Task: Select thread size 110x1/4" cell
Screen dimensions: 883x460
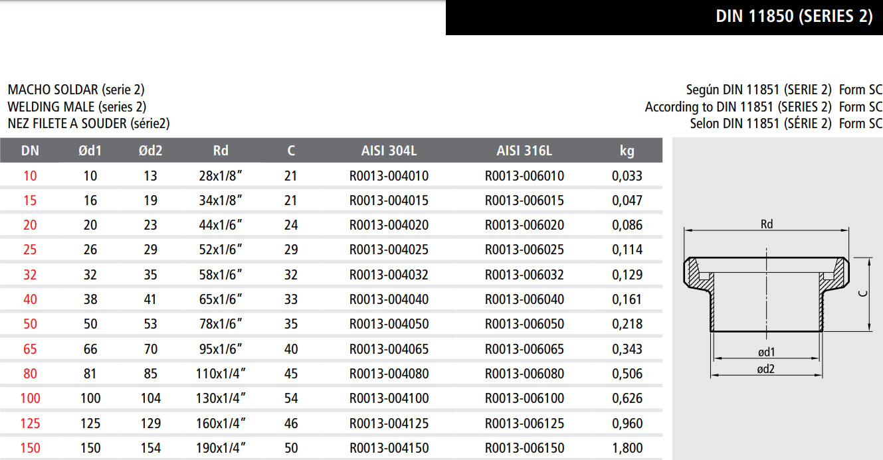Action: click(221, 374)
